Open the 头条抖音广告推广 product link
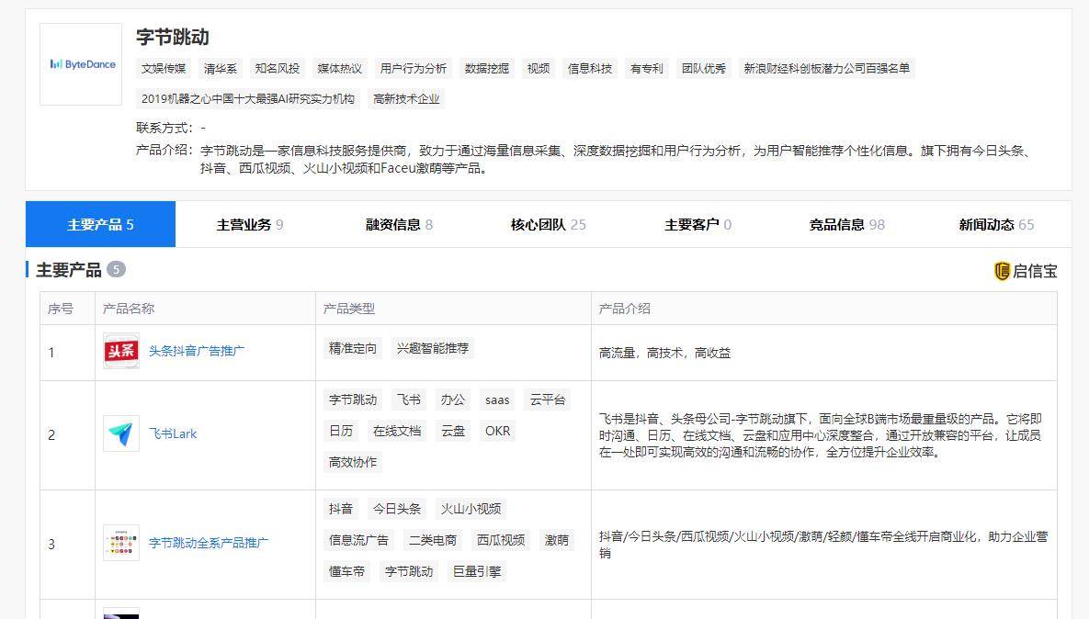1089x619 pixels. tap(197, 351)
